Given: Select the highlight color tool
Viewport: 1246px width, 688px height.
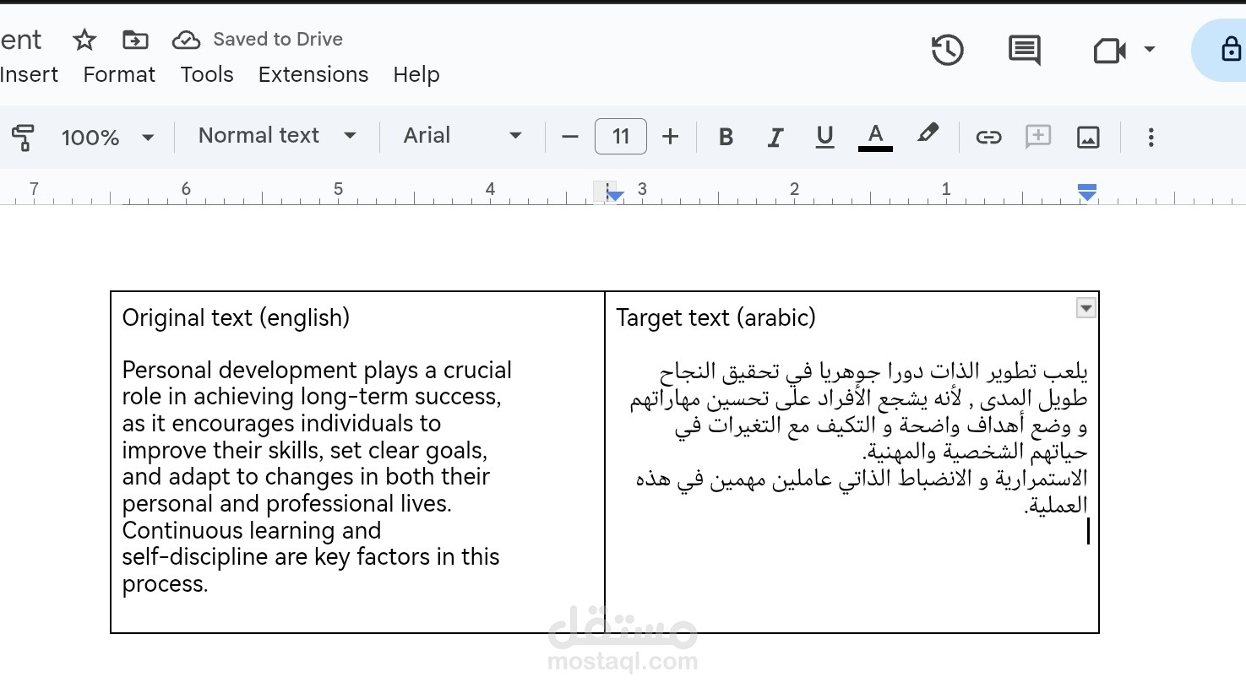Looking at the screenshot, I should 928,136.
